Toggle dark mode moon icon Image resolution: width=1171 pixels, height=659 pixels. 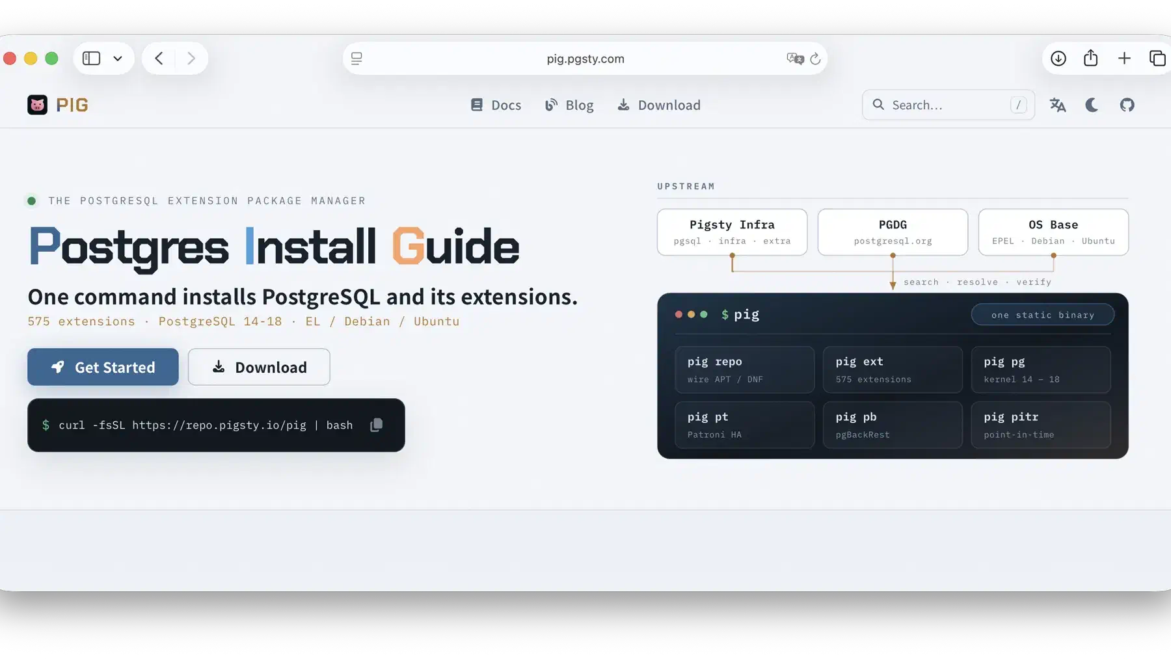tap(1092, 105)
